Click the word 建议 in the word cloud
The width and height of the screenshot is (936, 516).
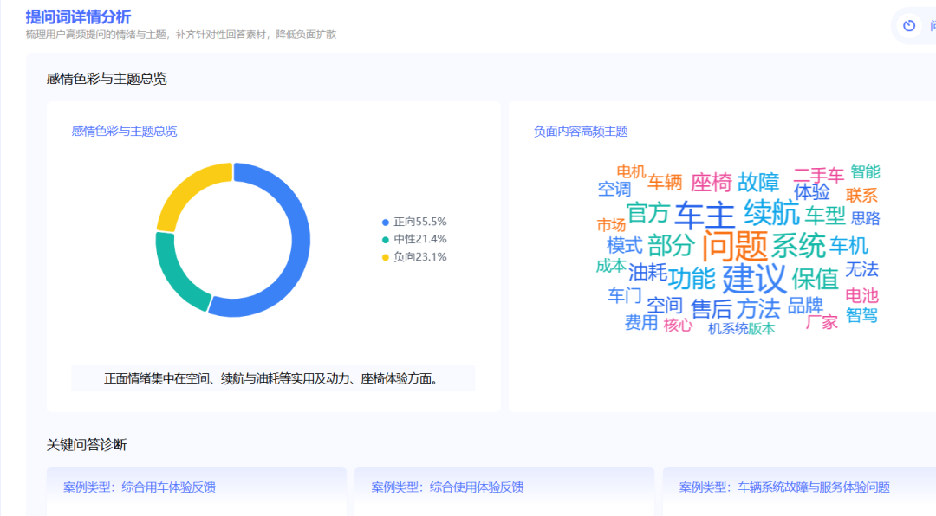tap(754, 279)
